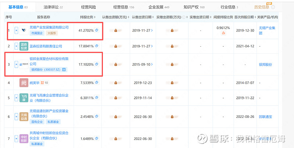Click 银邦股份 related product link
This screenshot has height=148, width=294.
tap(265, 64)
